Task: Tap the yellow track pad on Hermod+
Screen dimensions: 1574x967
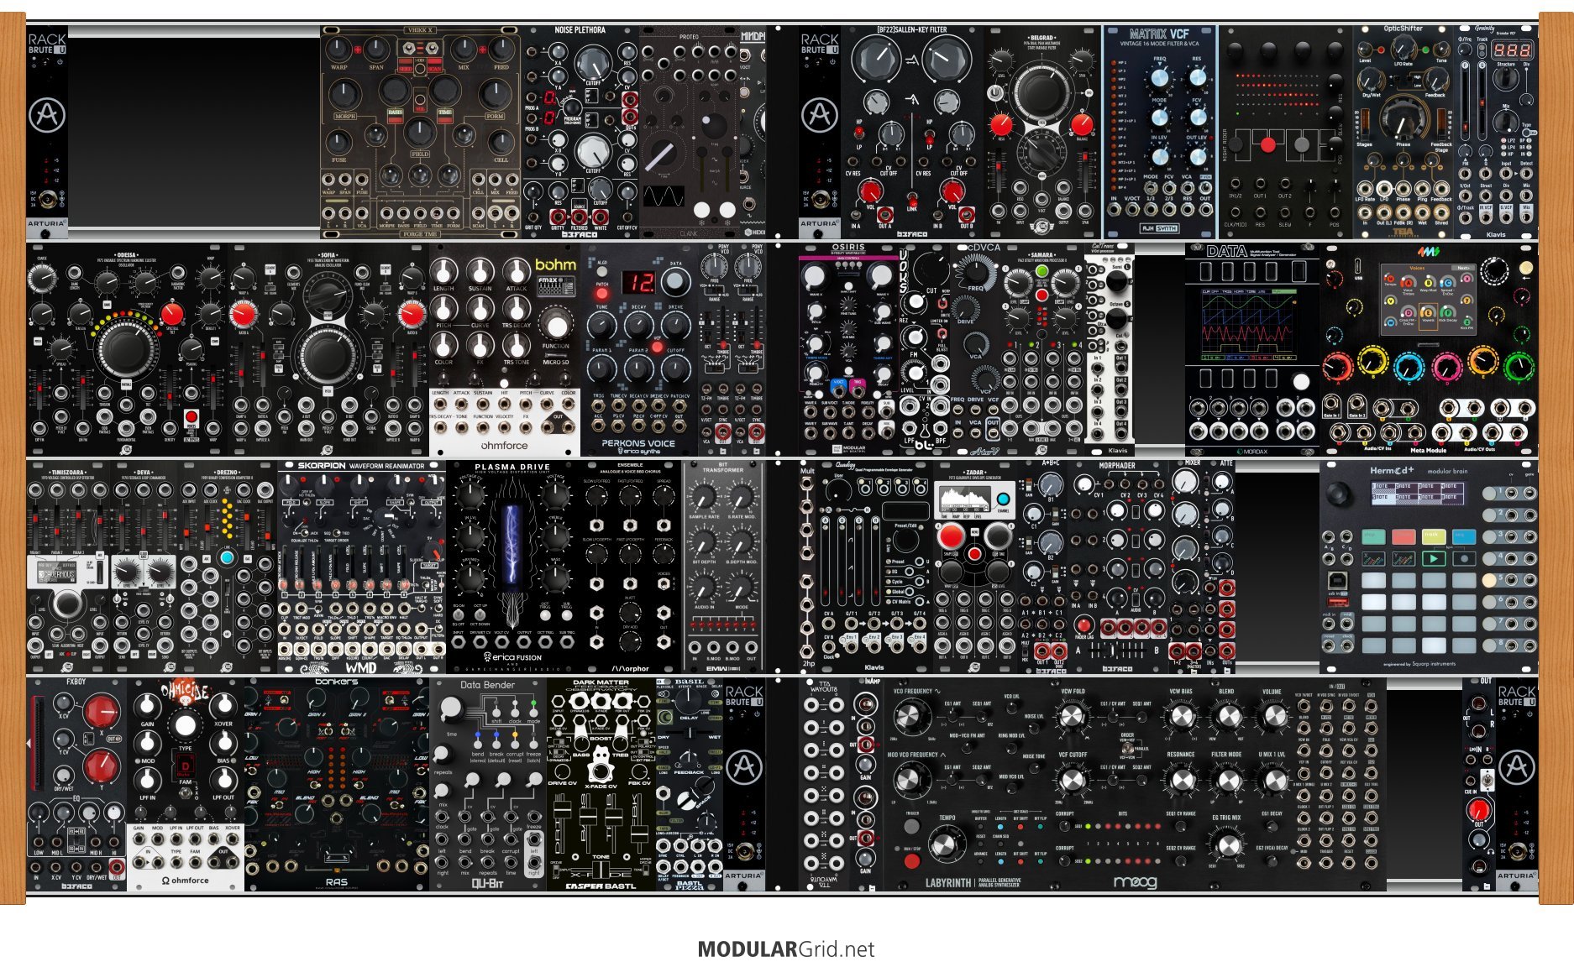Action: [x=1433, y=536]
